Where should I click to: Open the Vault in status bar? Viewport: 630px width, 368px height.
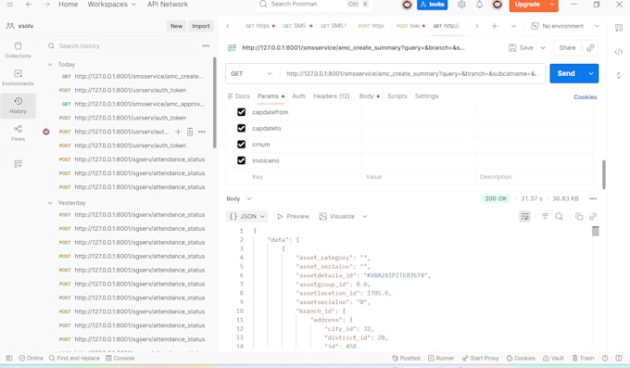click(553, 358)
